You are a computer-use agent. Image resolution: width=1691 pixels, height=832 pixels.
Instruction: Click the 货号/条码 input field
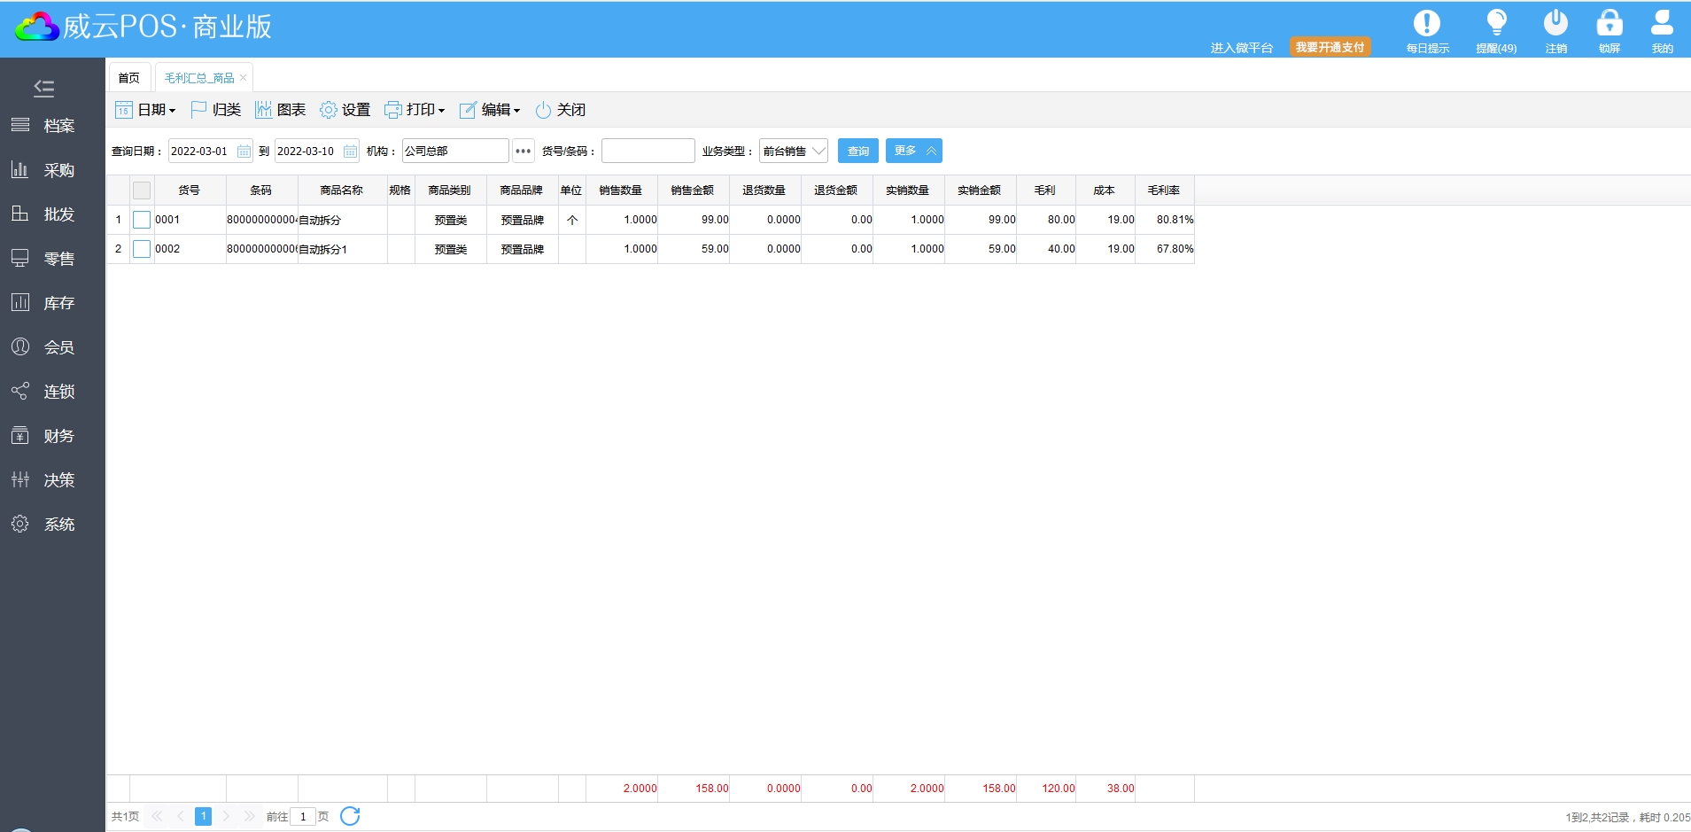pyautogui.click(x=648, y=152)
